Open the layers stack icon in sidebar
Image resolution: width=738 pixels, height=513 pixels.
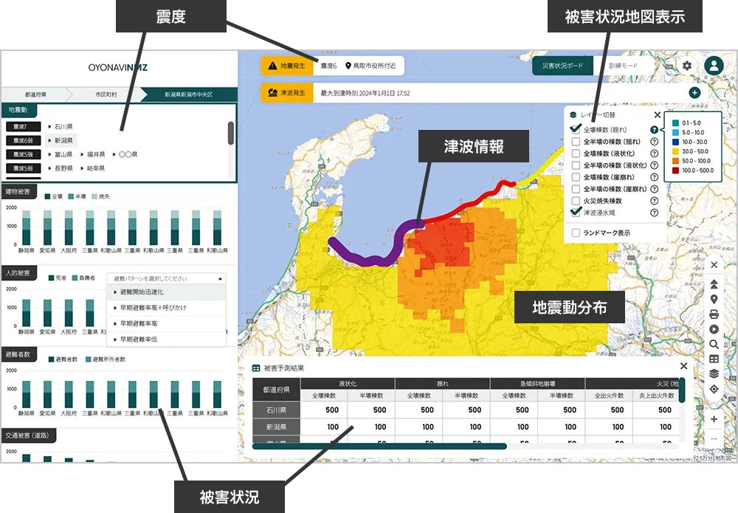714,373
